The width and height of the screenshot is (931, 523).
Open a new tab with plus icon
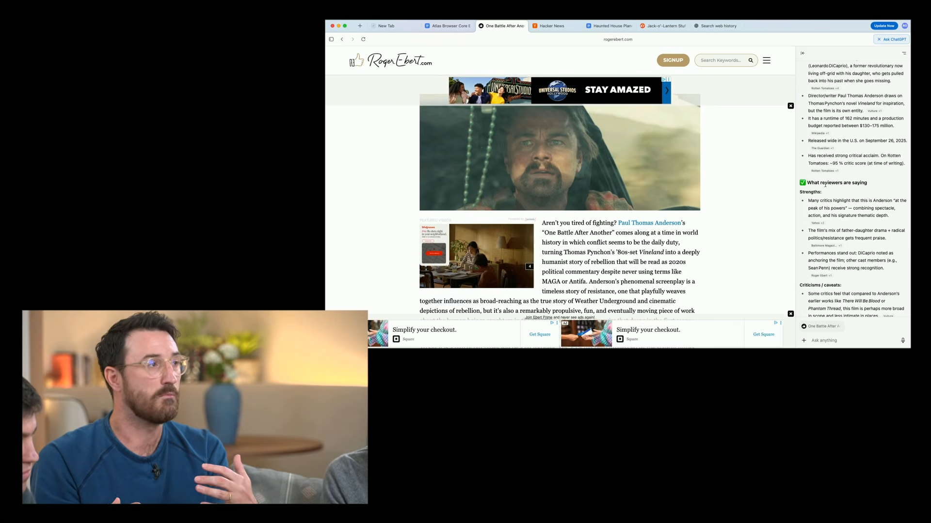pyautogui.click(x=360, y=26)
